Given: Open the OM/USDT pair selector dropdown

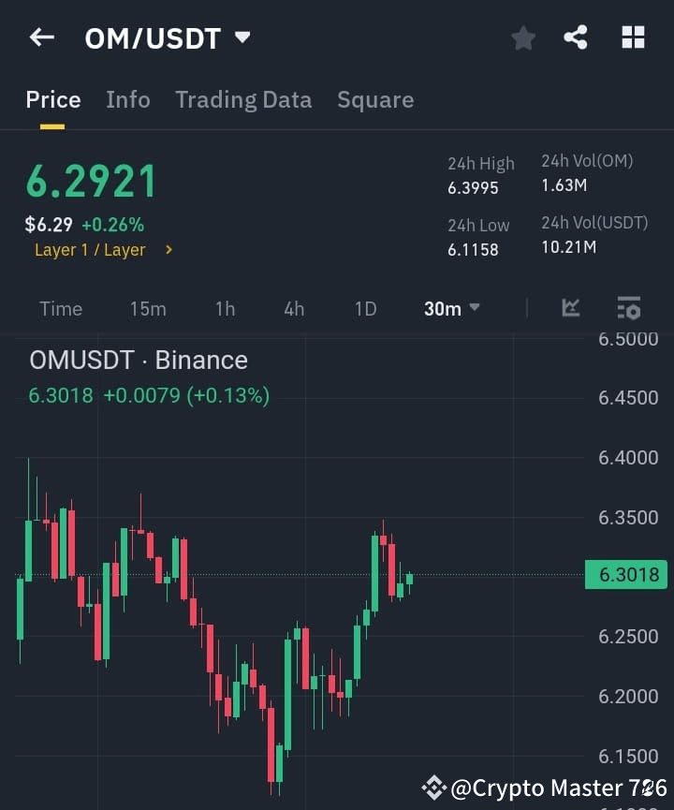Looking at the screenshot, I should (x=242, y=37).
